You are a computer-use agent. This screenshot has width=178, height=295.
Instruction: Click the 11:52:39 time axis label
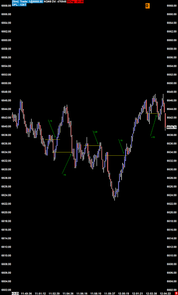coord(54,294)
